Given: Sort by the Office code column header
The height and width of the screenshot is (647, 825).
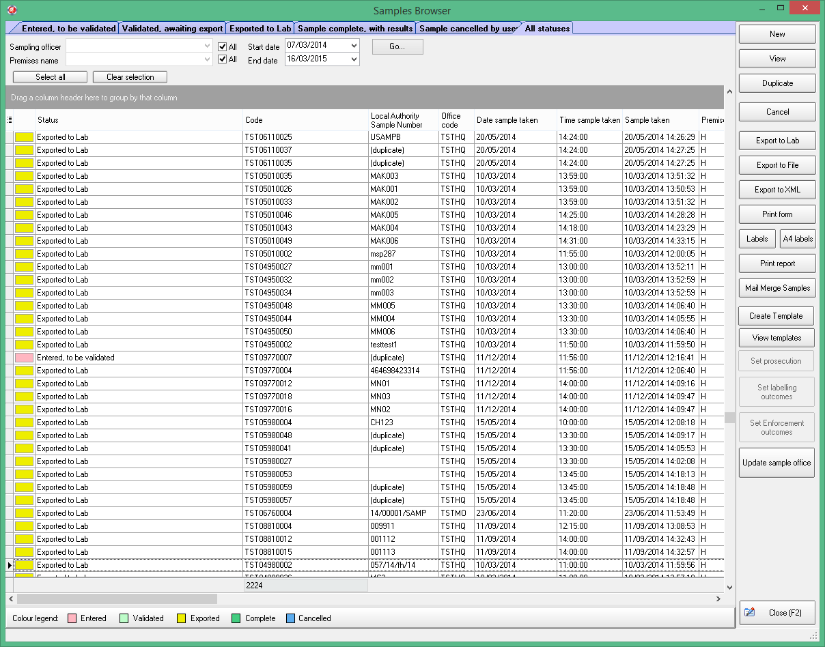Looking at the screenshot, I should click(x=457, y=120).
